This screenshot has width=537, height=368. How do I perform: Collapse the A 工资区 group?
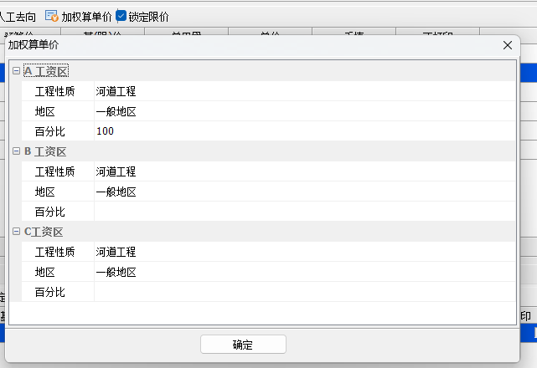tap(16, 72)
